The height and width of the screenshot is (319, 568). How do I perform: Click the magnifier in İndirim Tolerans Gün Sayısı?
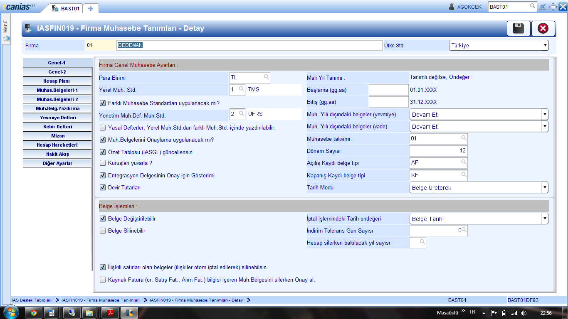(x=464, y=230)
